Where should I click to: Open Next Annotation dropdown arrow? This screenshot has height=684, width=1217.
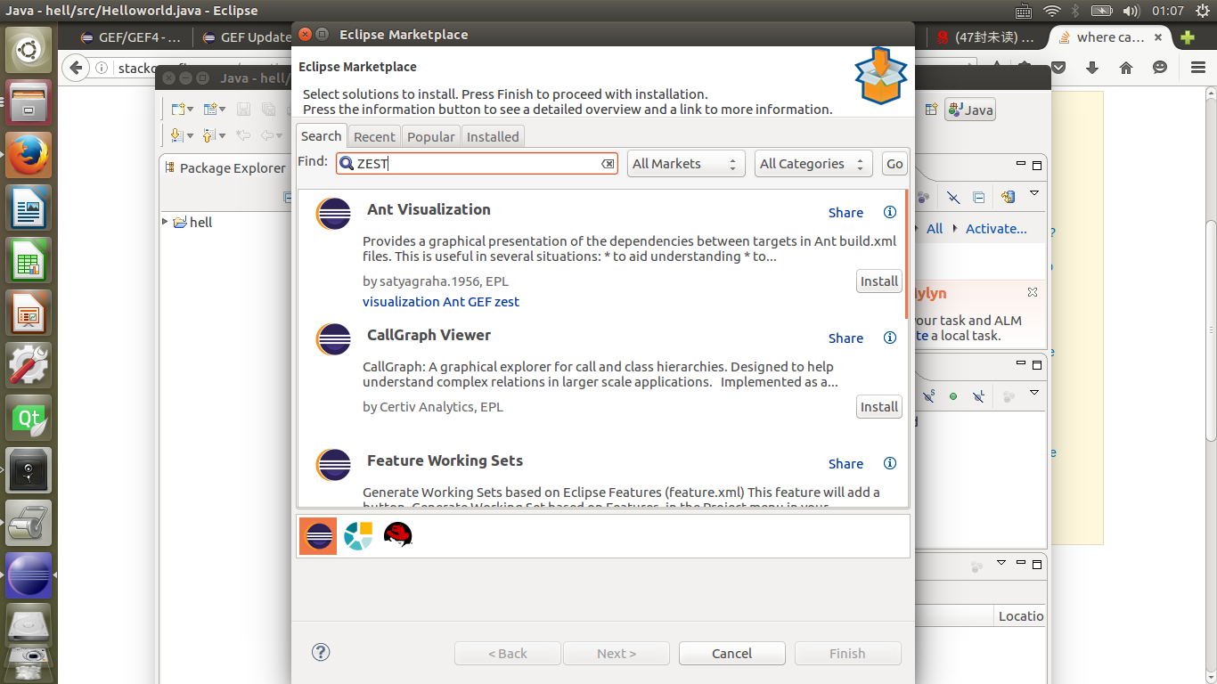(x=188, y=136)
